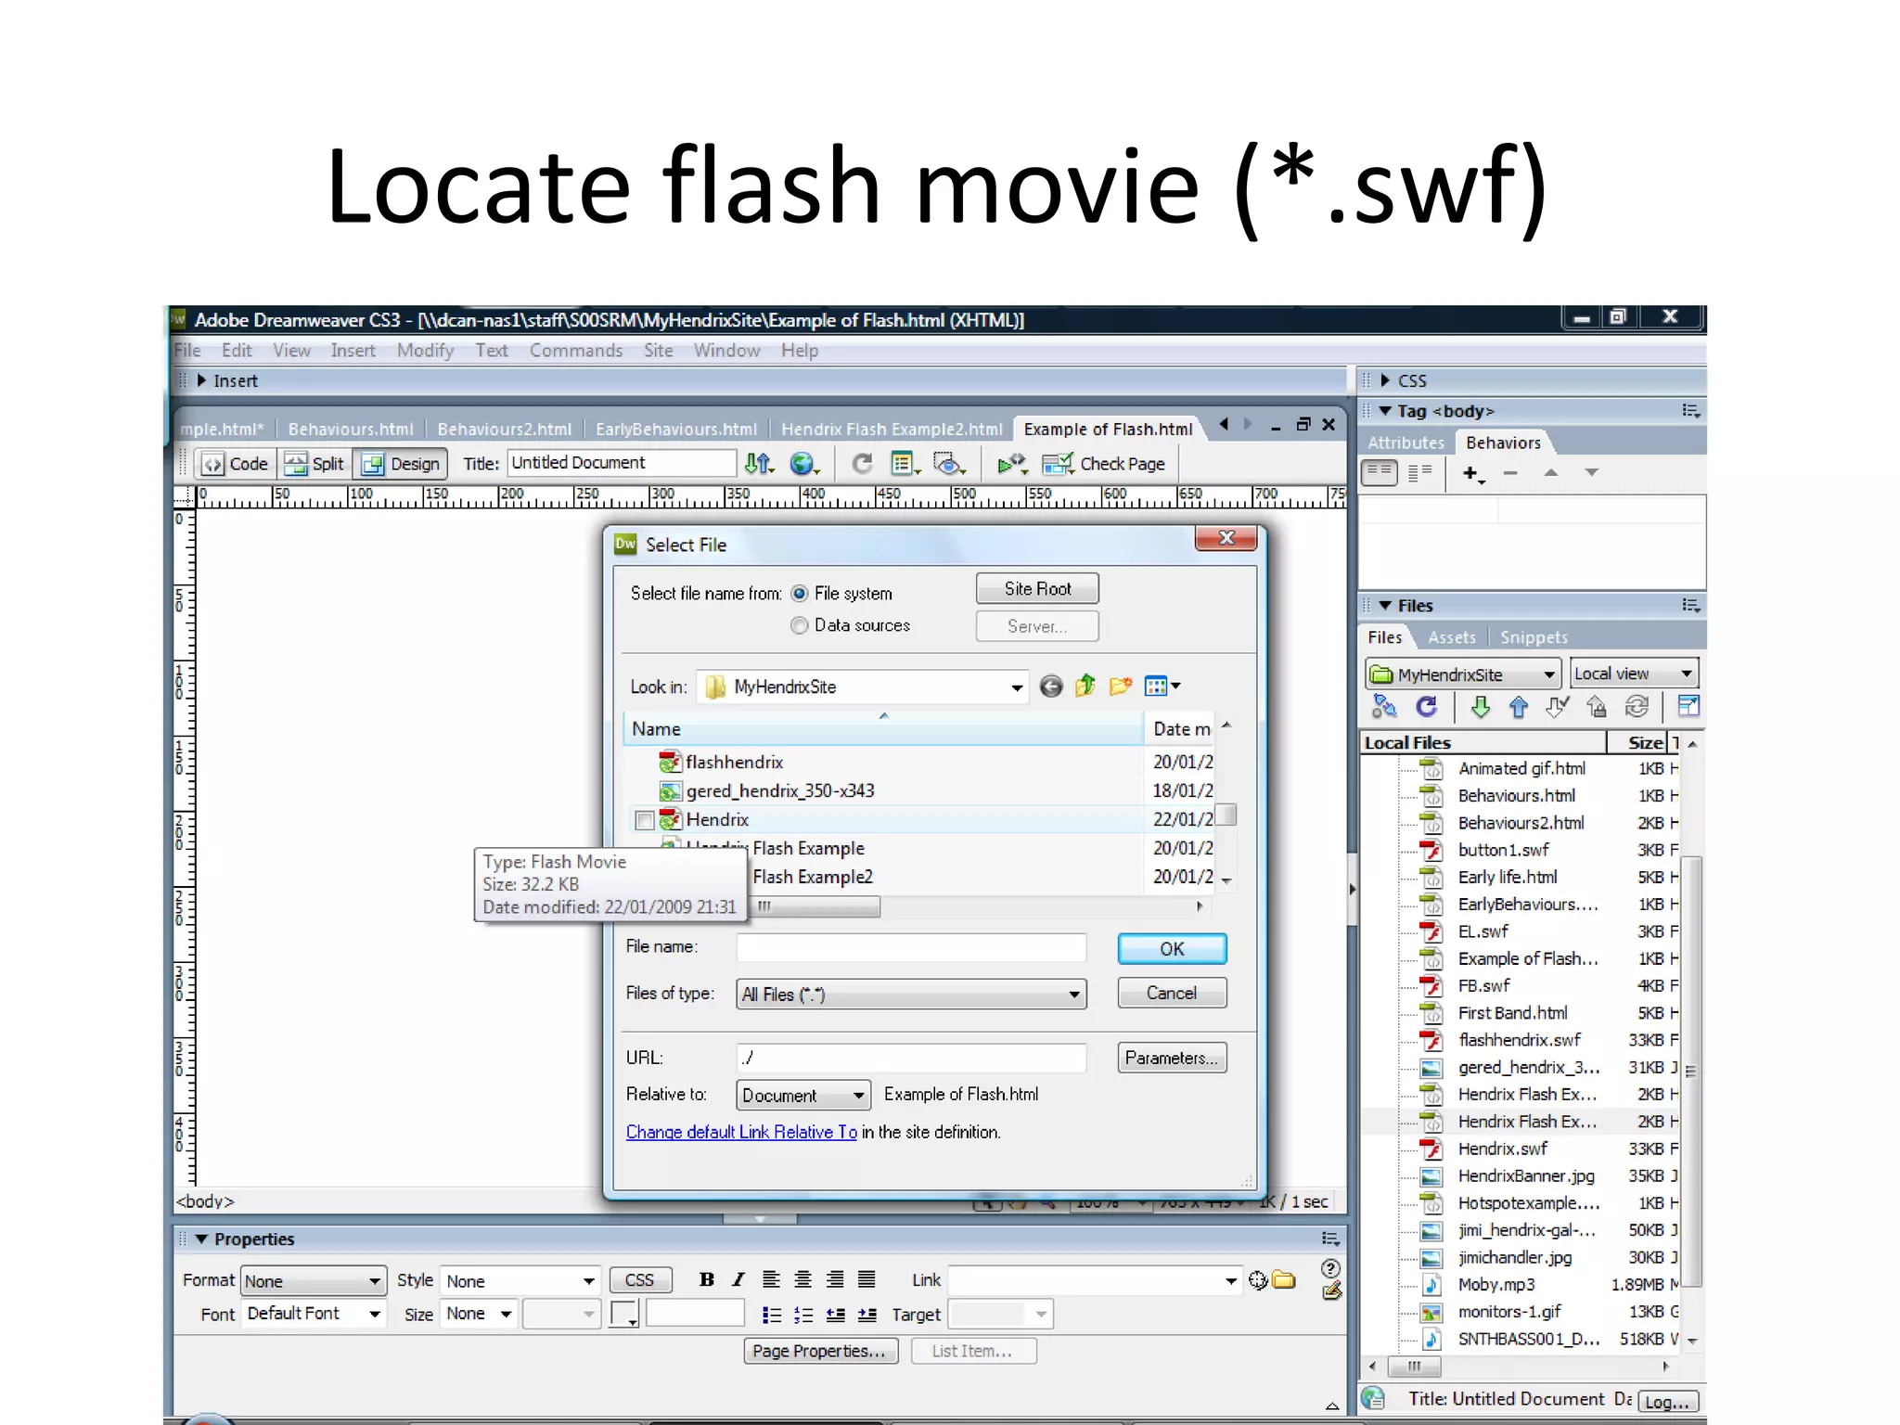
Task: Open the Look in dropdown
Action: [1017, 687]
